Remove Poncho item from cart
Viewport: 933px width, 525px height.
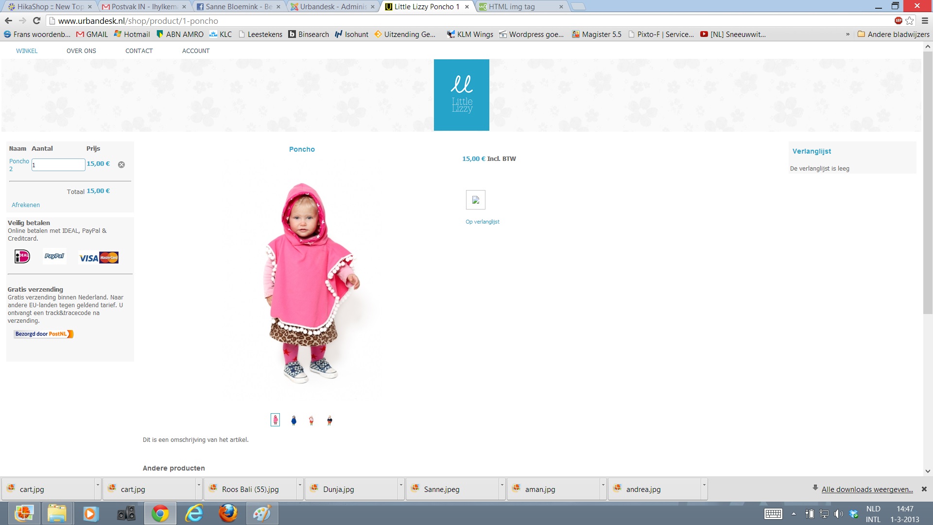click(x=121, y=165)
